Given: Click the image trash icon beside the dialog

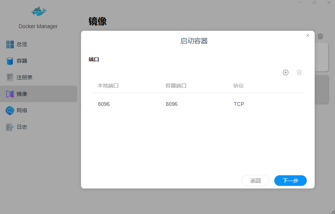Looking at the screenshot, I should click(x=320, y=36).
